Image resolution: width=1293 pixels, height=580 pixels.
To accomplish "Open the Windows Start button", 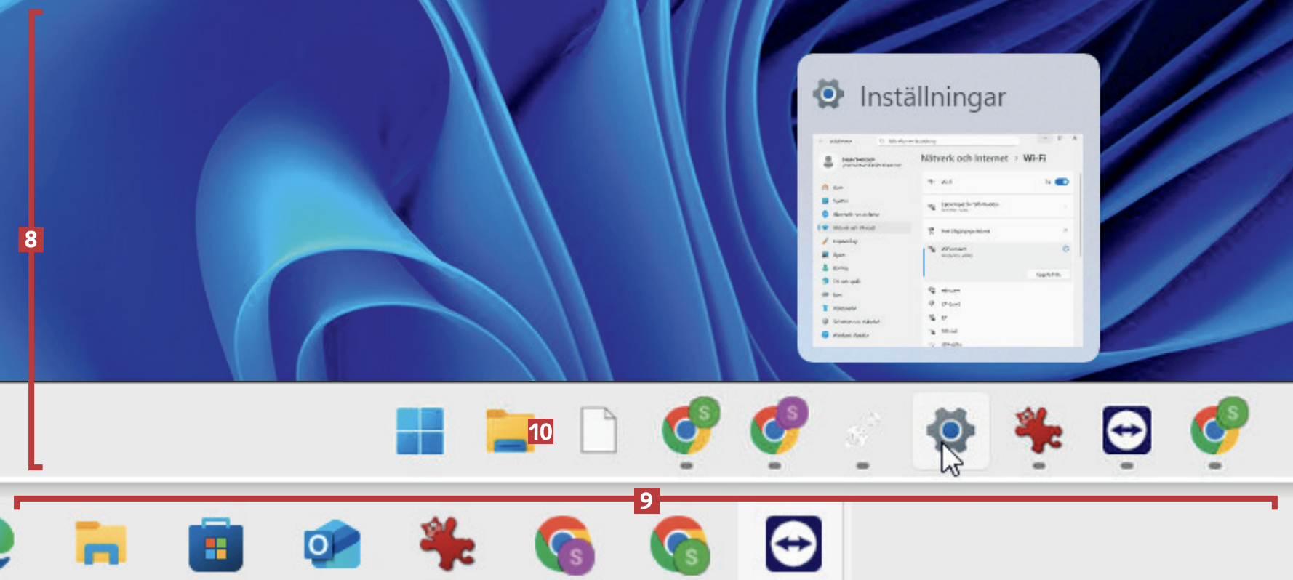I will coord(420,431).
